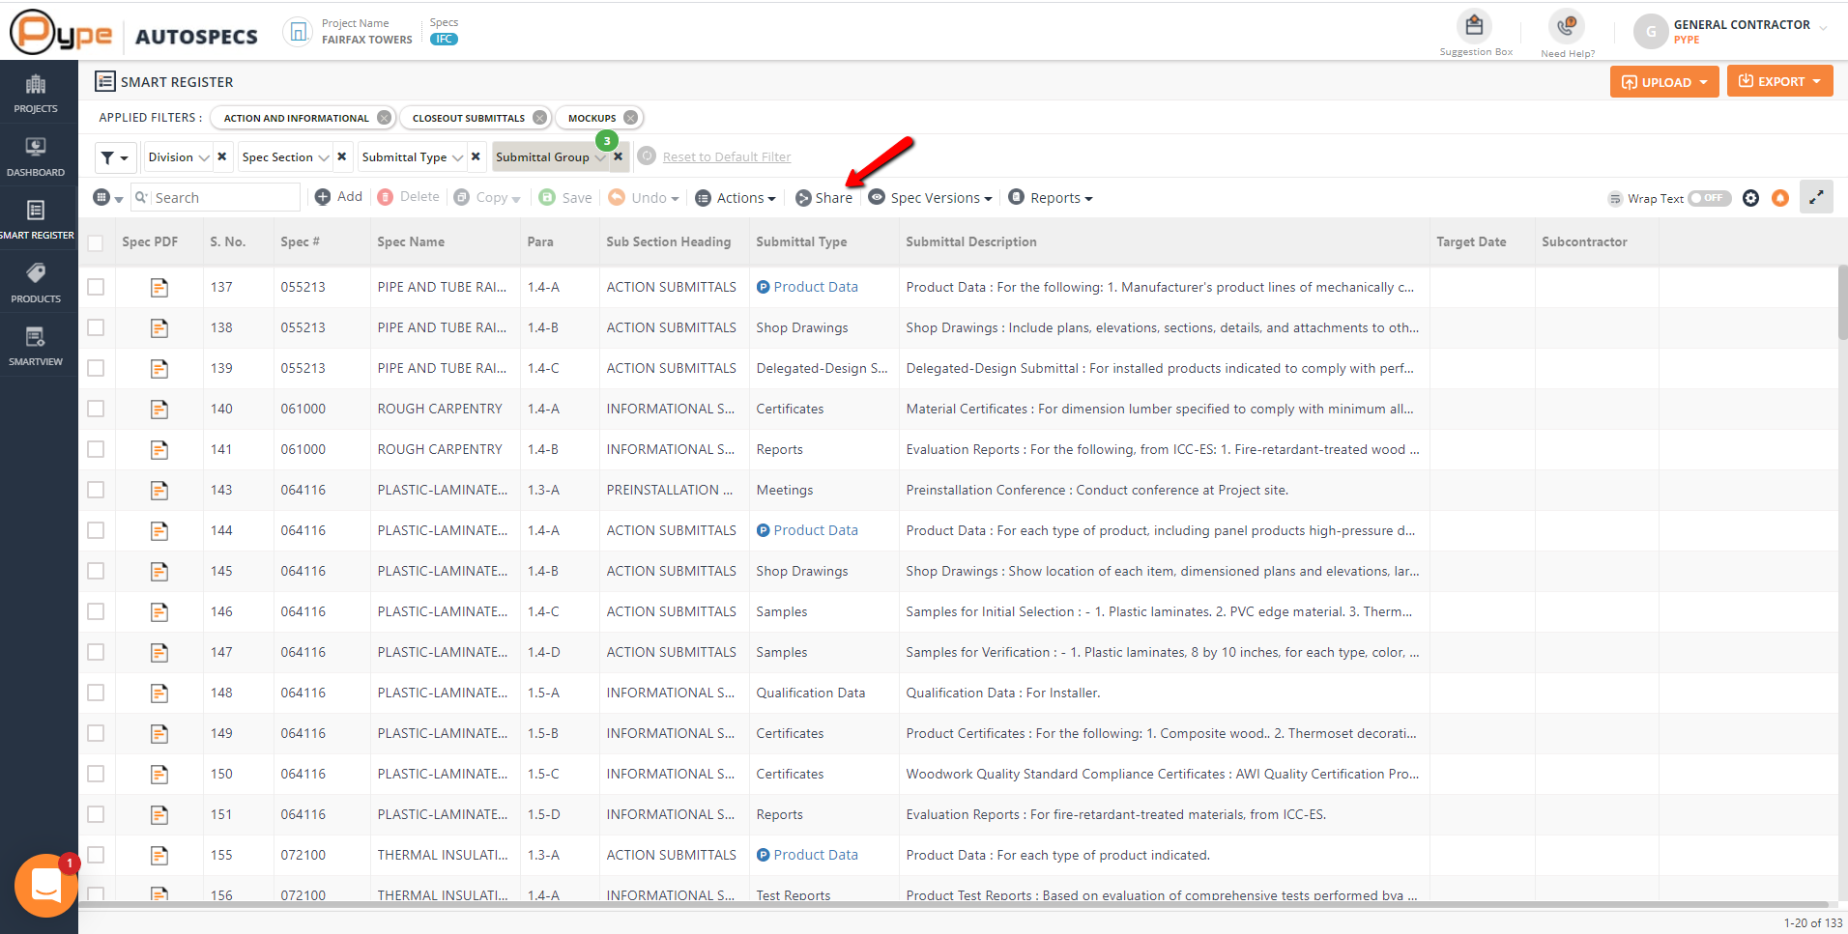The width and height of the screenshot is (1848, 934).
Task: Open Spec PDF for row 144
Action: (159, 530)
